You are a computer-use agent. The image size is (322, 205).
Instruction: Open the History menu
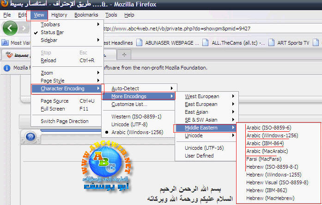pos(59,15)
